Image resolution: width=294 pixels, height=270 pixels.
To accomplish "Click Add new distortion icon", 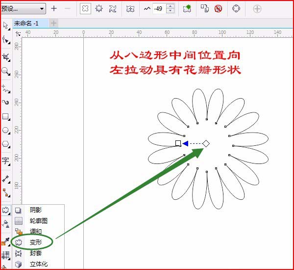I will tap(187, 8).
